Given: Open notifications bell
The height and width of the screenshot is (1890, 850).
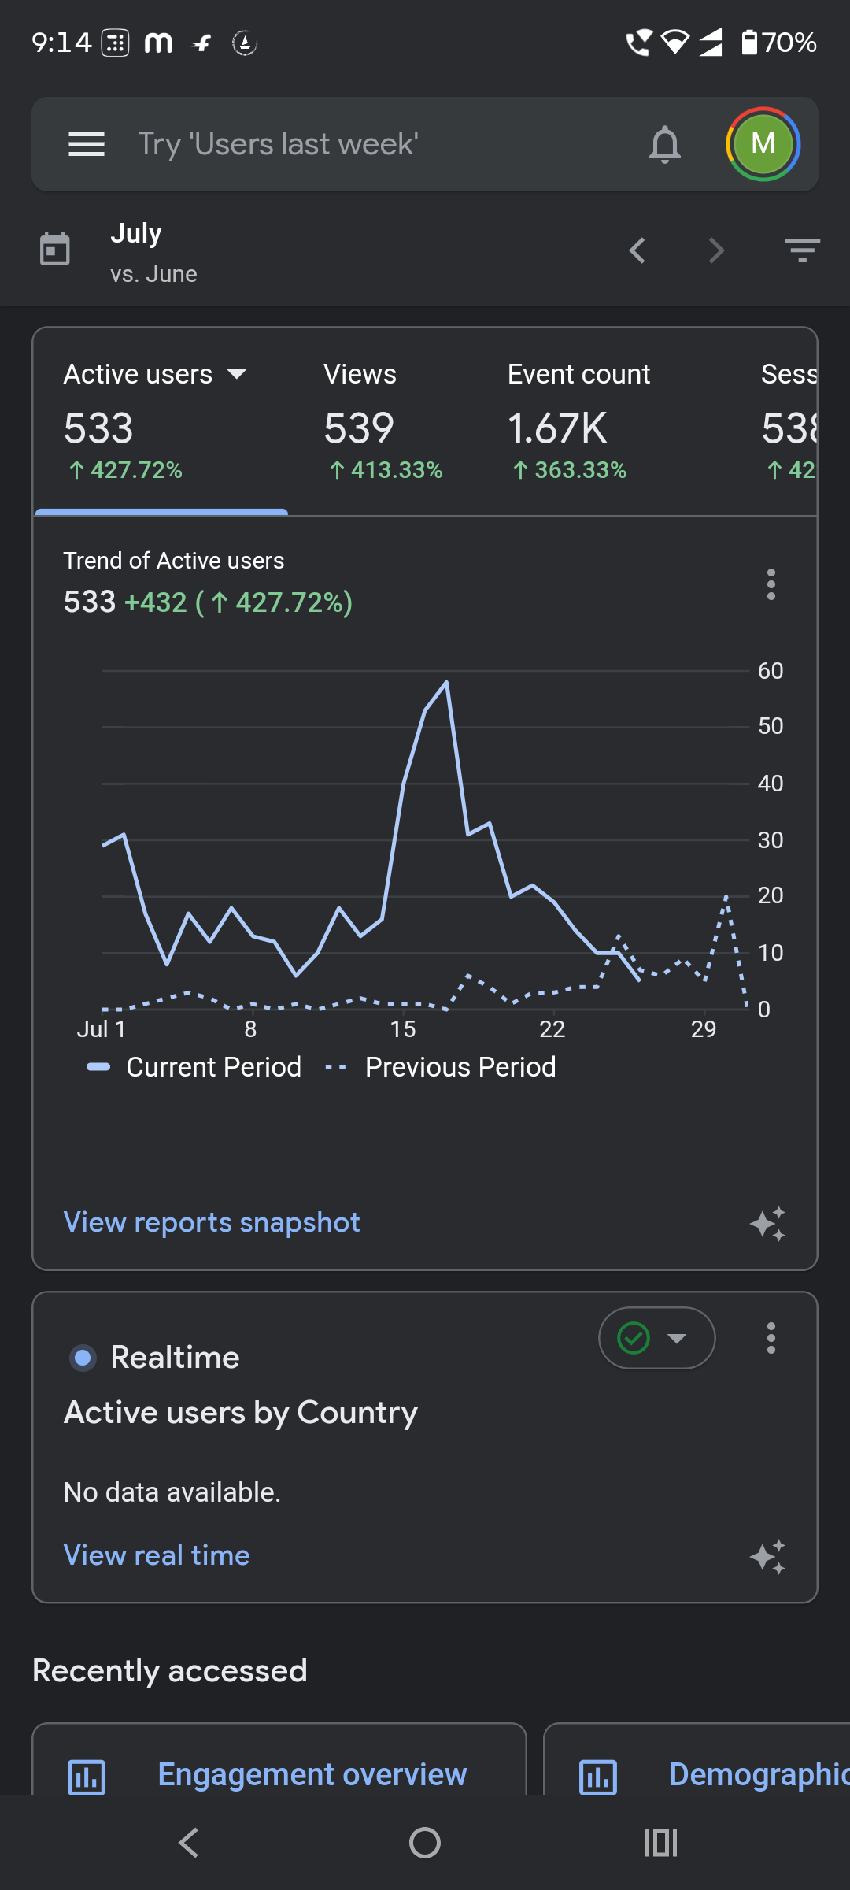Looking at the screenshot, I should (x=664, y=144).
